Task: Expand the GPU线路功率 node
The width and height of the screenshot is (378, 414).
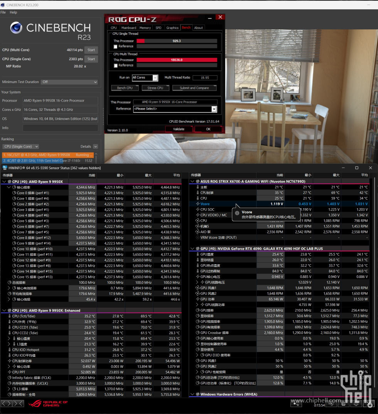Action: pyautogui.click(x=197, y=305)
